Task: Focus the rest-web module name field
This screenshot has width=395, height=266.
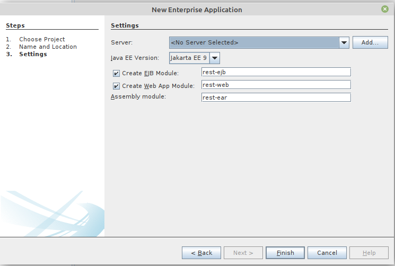Action: point(276,85)
